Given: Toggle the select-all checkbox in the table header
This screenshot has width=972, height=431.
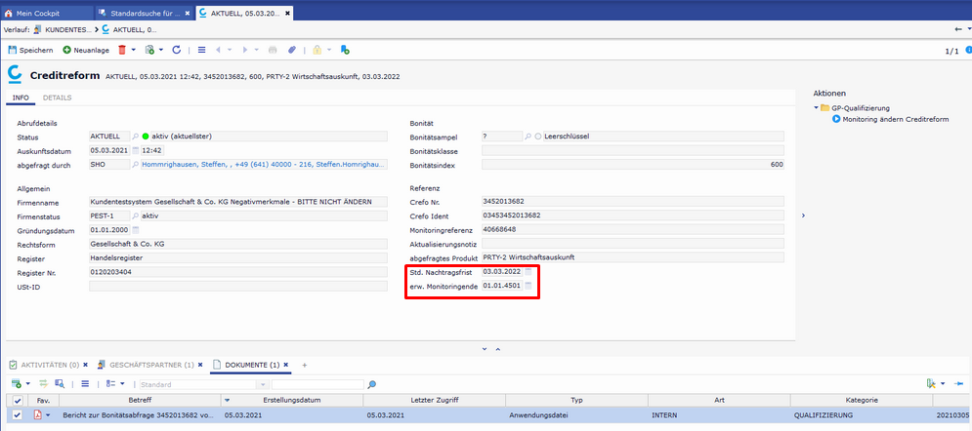Looking at the screenshot, I should (17, 400).
